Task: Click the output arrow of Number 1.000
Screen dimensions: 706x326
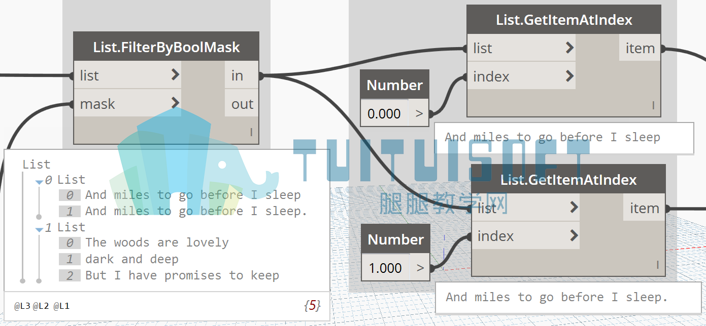Action: coord(420,268)
